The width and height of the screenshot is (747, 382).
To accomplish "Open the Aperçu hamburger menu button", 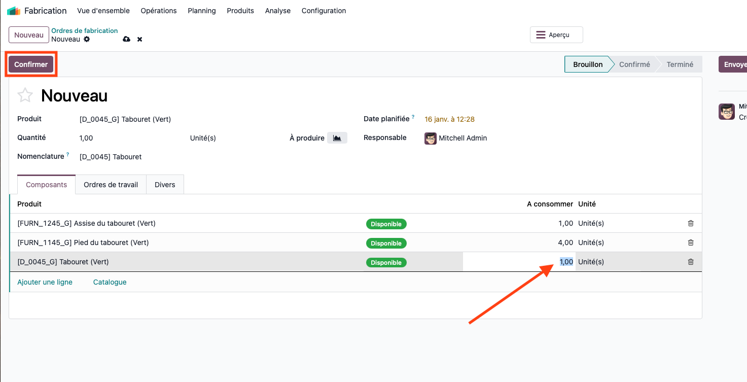I will 556,35.
